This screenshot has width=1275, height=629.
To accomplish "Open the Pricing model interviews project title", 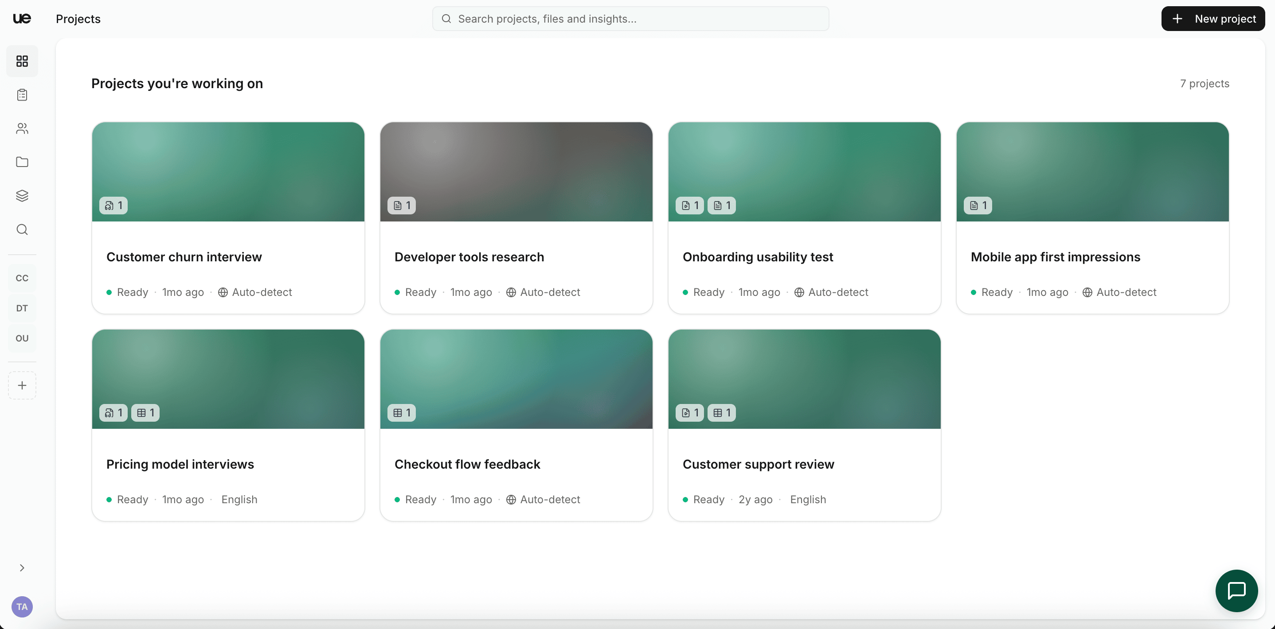I will pos(180,464).
